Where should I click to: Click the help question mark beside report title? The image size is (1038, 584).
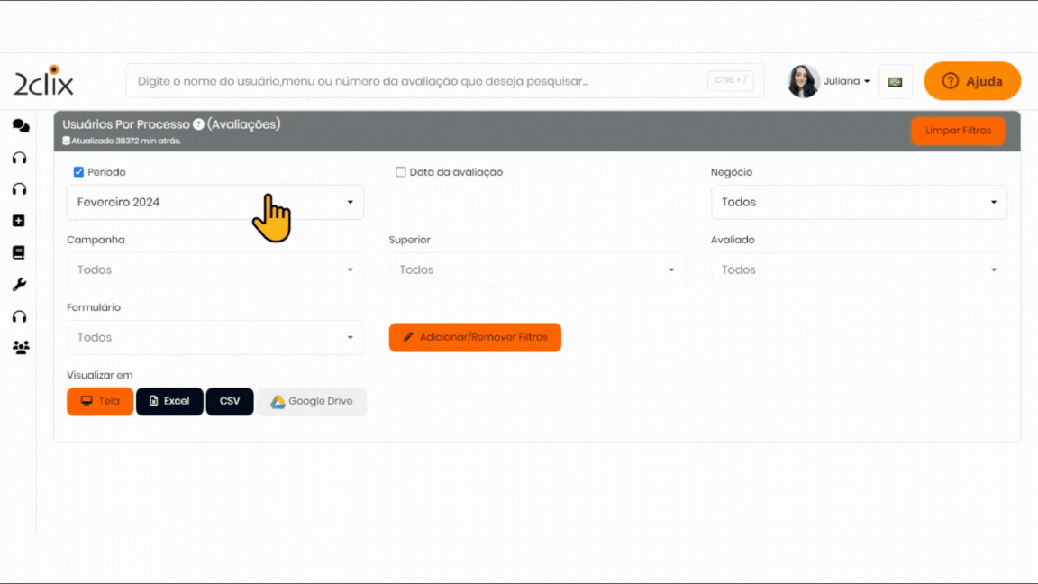[x=198, y=124]
